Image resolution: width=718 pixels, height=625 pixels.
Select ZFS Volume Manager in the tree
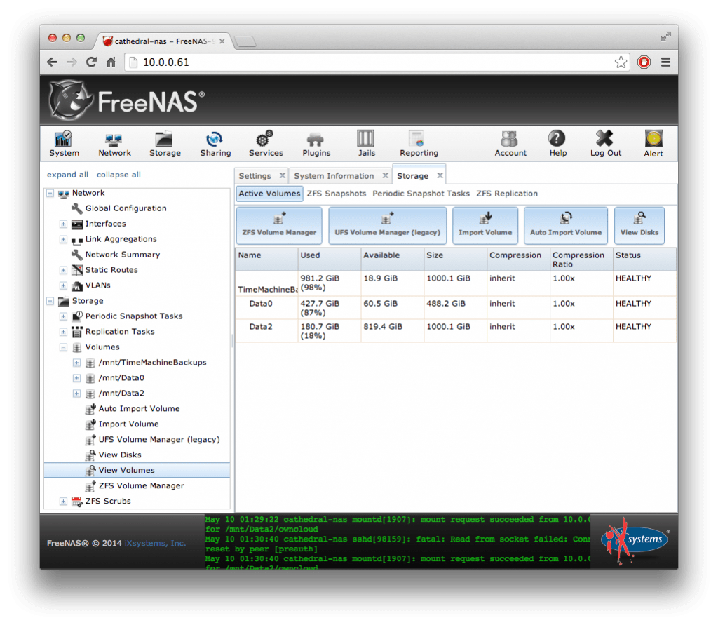click(x=142, y=485)
